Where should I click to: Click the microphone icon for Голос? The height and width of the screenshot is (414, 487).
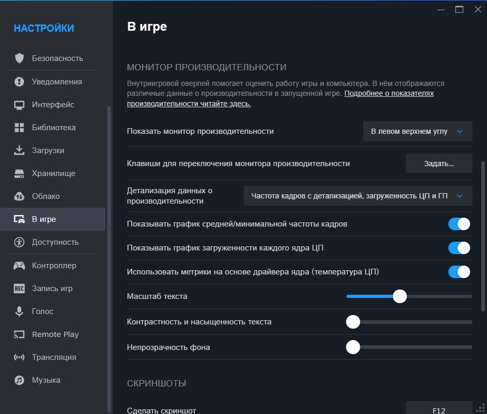click(19, 311)
